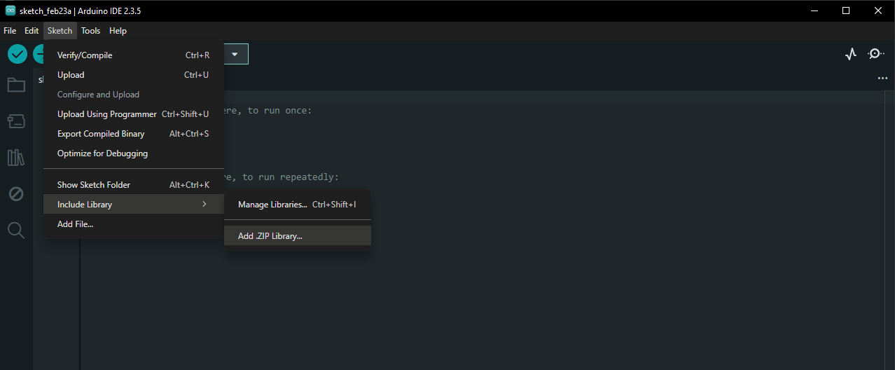Screen dimensions: 895x370
Task: Open the Search magnifier sidebar icon
Action: [16, 230]
